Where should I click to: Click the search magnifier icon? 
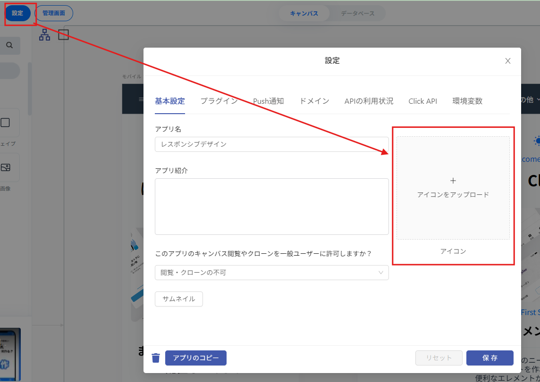tap(9, 45)
